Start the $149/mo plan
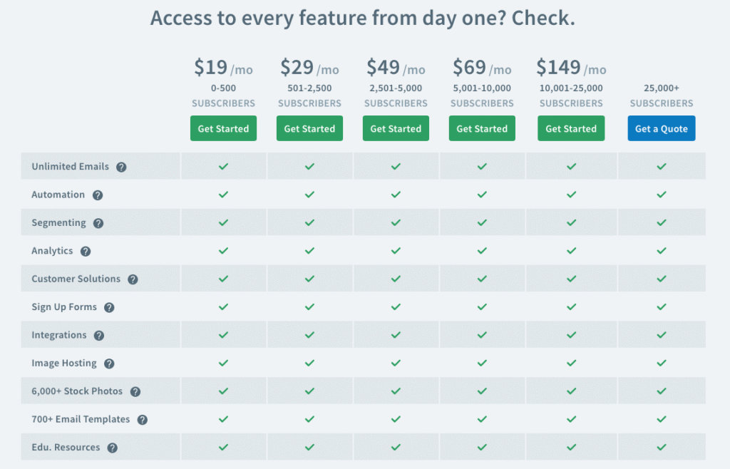Viewport: 730px width, 469px height. click(571, 129)
